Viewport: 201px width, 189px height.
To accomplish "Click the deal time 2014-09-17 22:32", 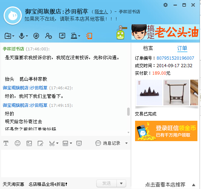I will pos(174,65).
